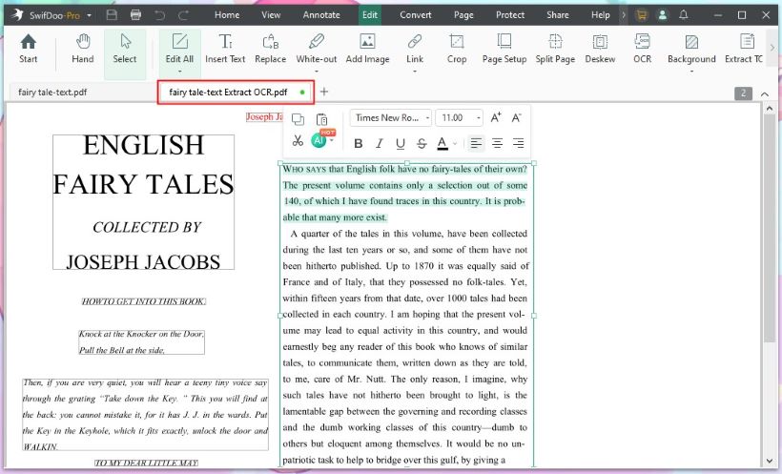782x474 pixels.
Task: Open the Protect menu tab
Action: 509,15
